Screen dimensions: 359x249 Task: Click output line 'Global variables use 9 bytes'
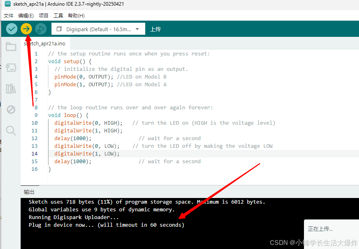click(x=102, y=210)
